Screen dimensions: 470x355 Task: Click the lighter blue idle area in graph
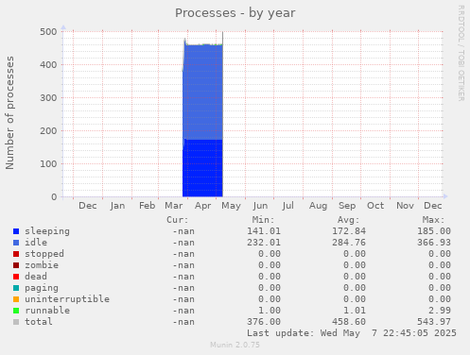pyautogui.click(x=203, y=93)
